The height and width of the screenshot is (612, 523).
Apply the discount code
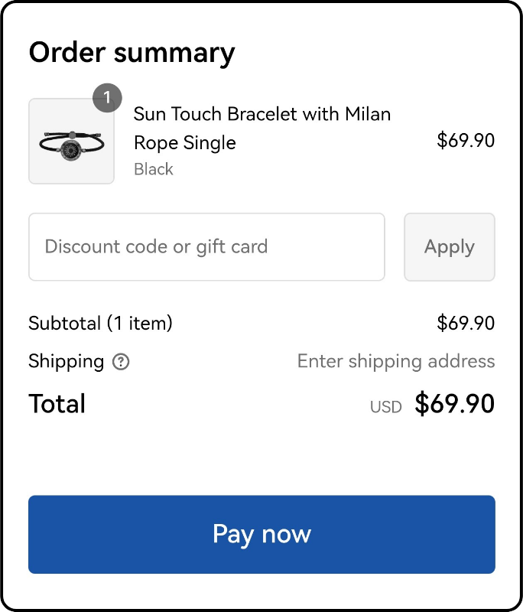coord(450,246)
